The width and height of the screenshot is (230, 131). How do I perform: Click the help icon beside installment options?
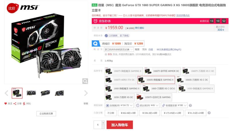tap(209, 113)
